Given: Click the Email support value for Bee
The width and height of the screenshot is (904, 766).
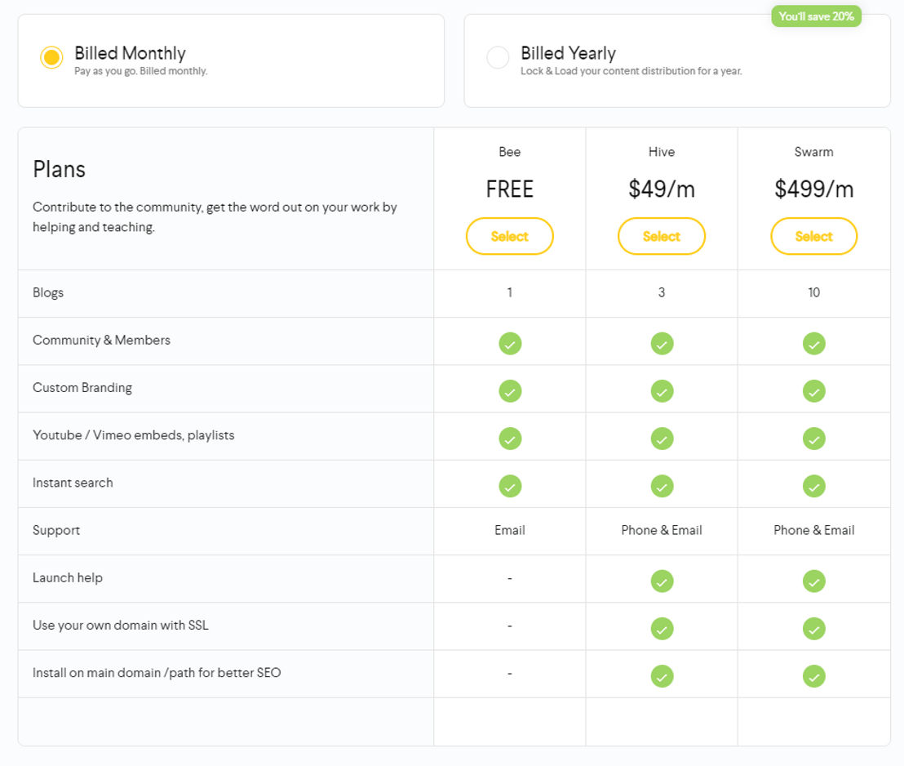Looking at the screenshot, I should click(x=510, y=530).
